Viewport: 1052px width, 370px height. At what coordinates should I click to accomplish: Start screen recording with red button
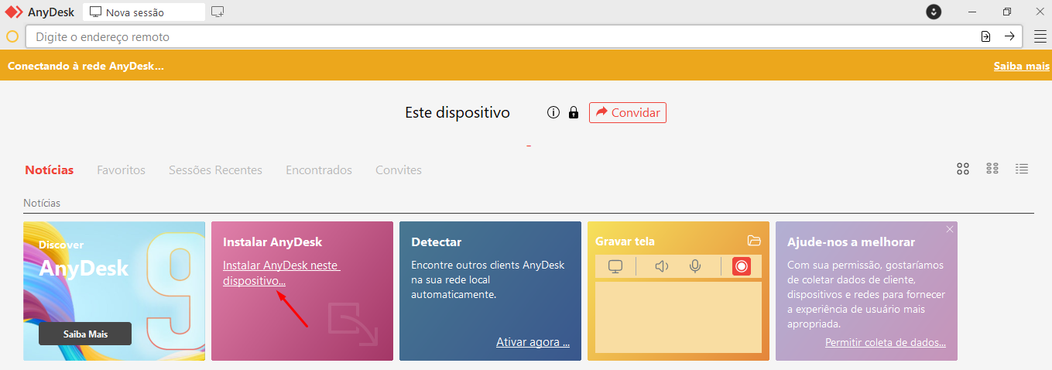pyautogui.click(x=742, y=266)
